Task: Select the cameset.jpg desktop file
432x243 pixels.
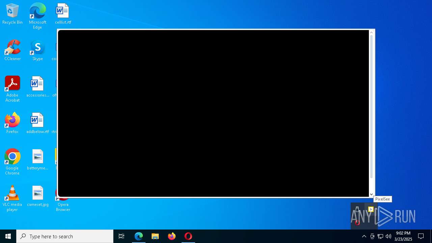Action: 37,196
